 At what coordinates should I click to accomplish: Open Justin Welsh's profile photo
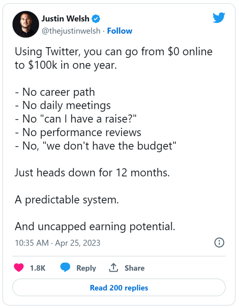[x=26, y=24]
